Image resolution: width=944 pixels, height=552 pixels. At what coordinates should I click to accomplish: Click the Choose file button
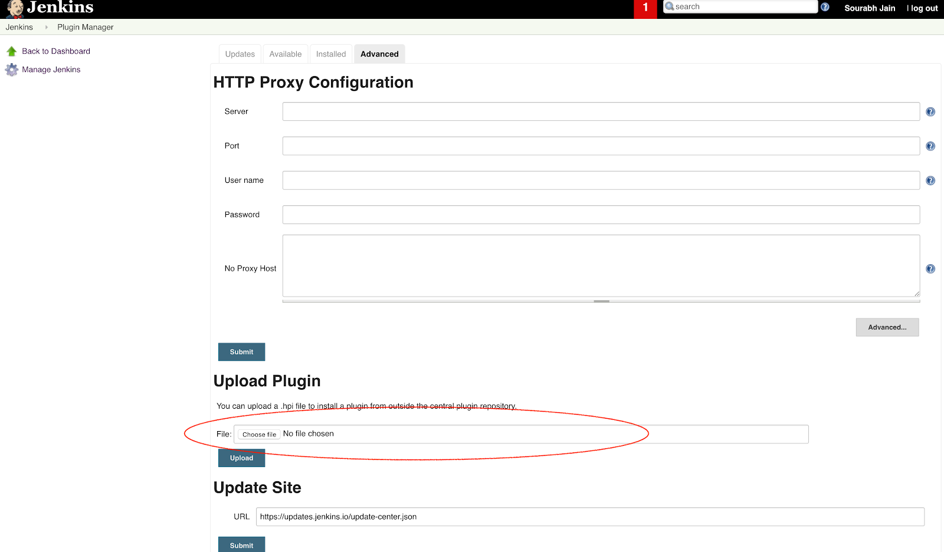coord(259,435)
